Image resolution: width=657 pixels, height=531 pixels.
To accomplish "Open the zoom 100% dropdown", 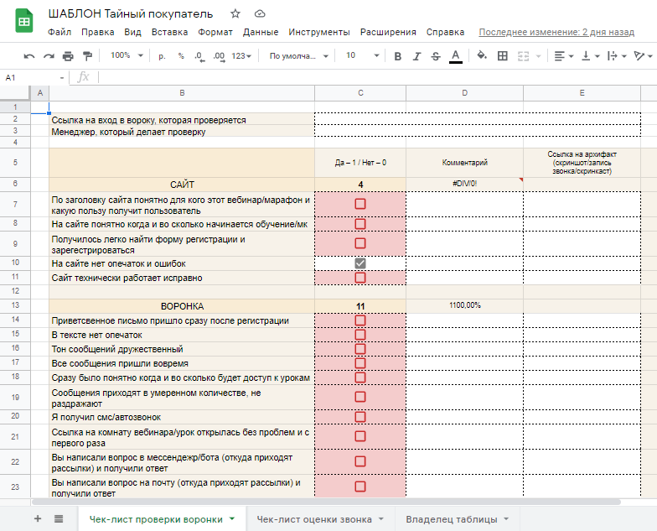I will [127, 55].
